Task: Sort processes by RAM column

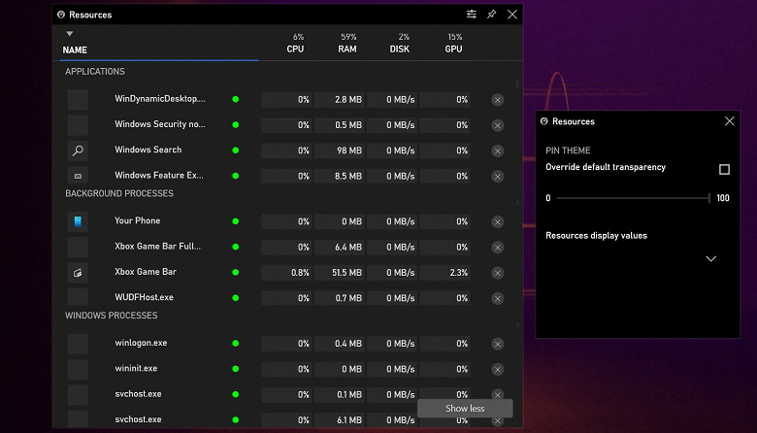Action: [347, 49]
